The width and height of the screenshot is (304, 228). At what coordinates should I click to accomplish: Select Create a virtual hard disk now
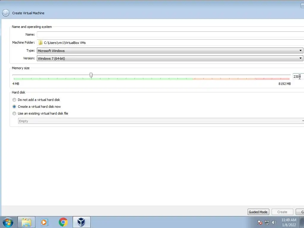pyautogui.click(x=37, y=107)
